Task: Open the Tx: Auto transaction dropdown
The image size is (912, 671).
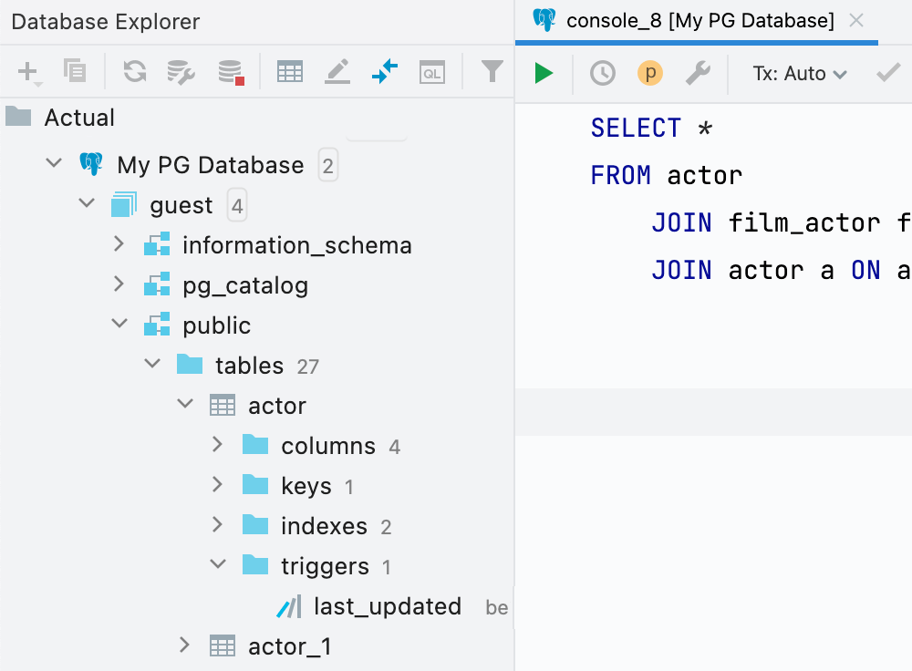Action: (800, 73)
